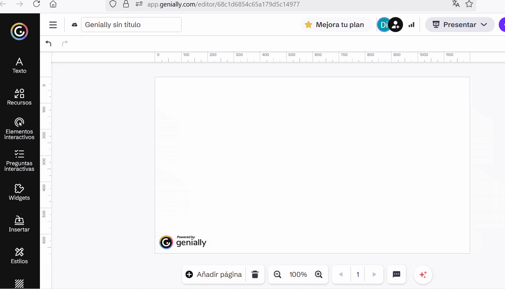Zoom out the canvas
This screenshot has height=289, width=505.
277,274
